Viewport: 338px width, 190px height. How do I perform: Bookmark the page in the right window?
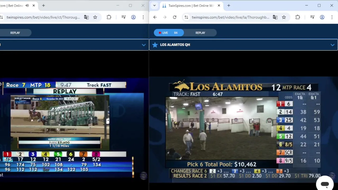coord(284,17)
